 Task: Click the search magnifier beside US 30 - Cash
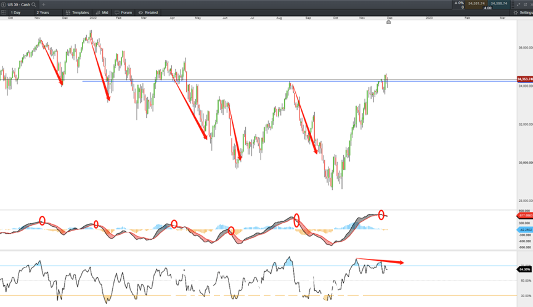click(x=34, y=5)
